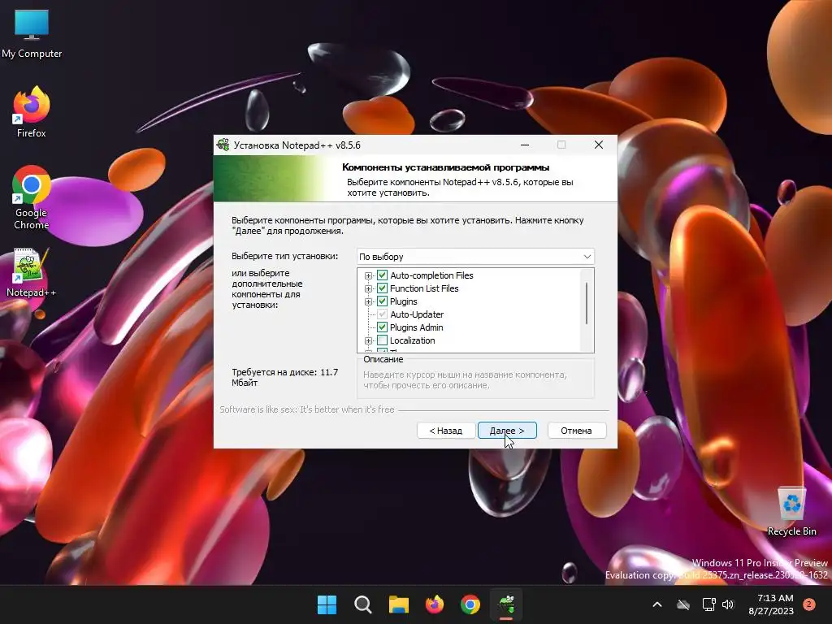Uncheck the Function List Files checkbox
832x624 pixels.
382,288
